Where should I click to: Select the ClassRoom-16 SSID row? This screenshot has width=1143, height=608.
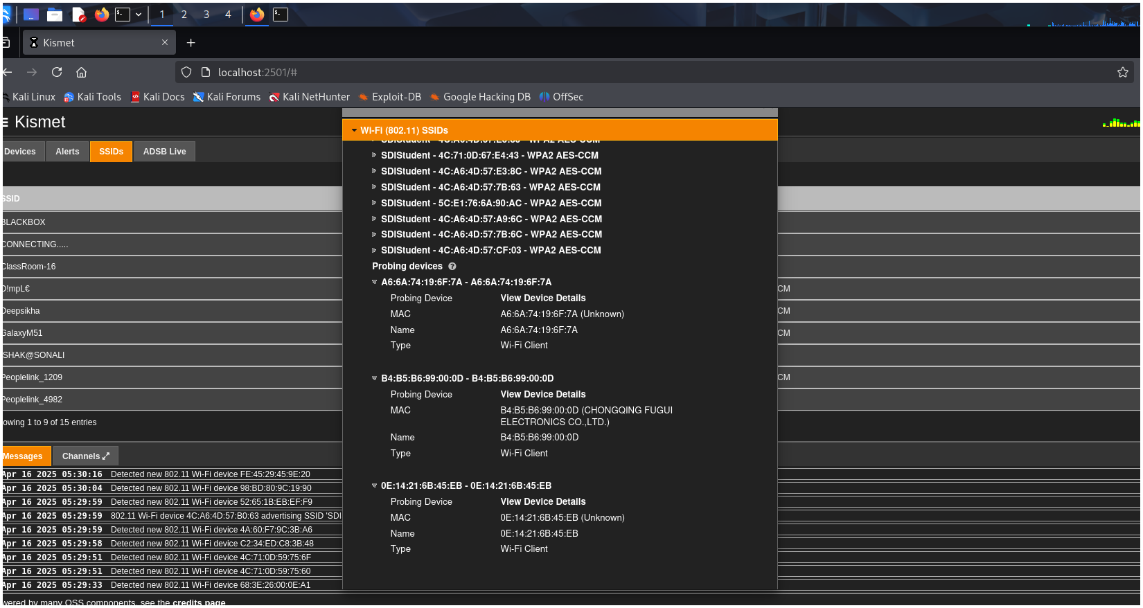coord(172,267)
